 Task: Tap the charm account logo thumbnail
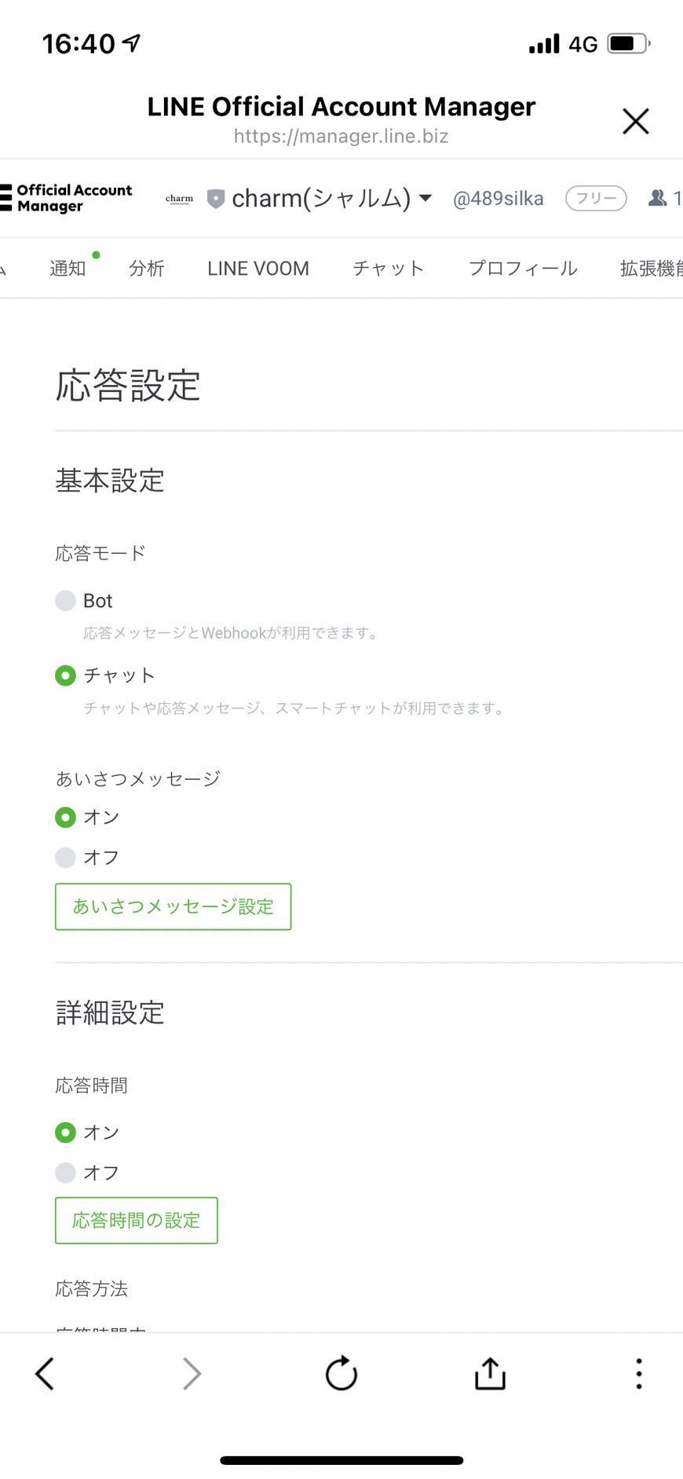tap(179, 199)
